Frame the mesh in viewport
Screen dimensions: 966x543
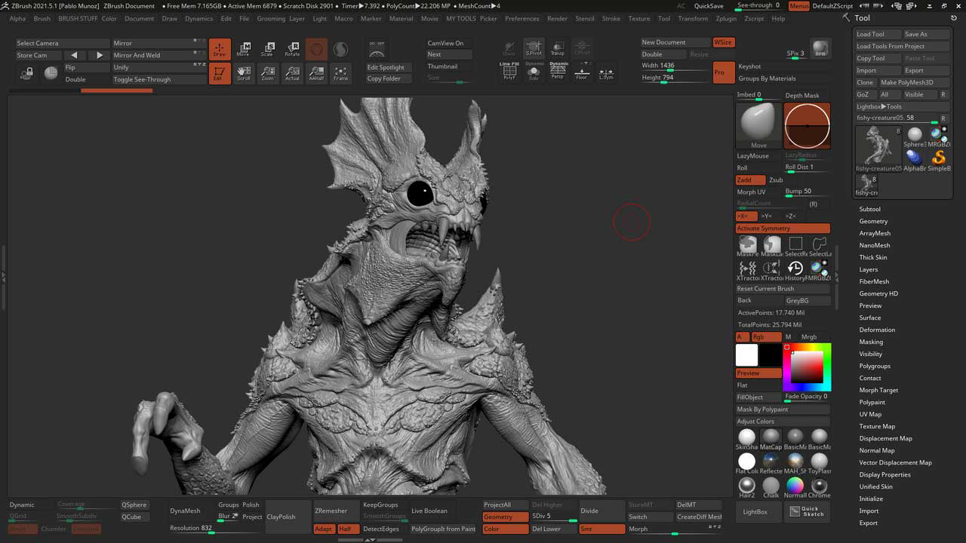click(341, 73)
